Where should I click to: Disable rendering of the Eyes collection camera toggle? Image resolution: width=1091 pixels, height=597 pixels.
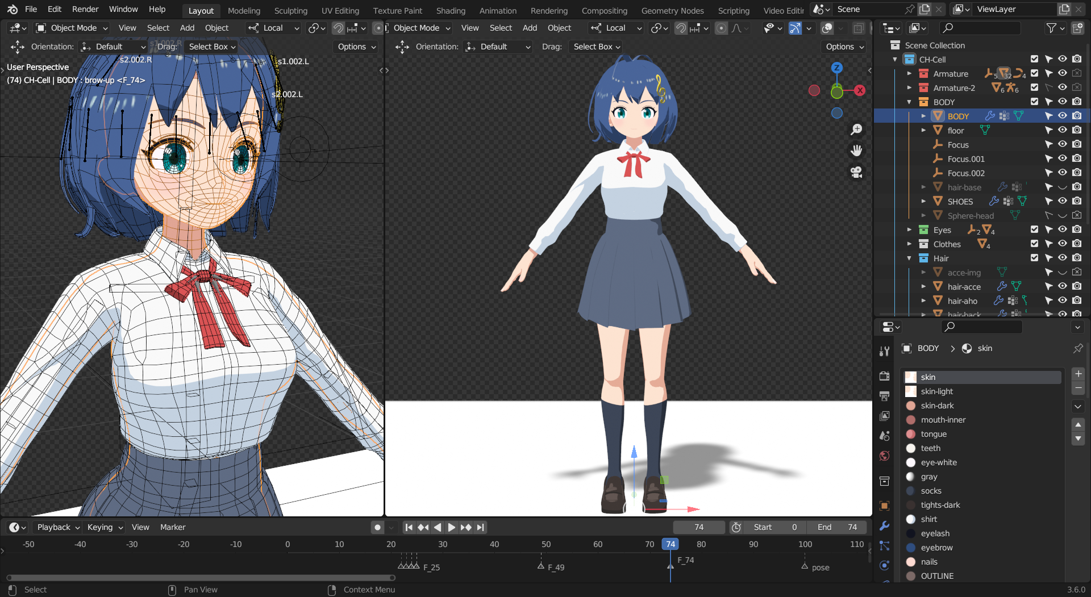click(1077, 229)
